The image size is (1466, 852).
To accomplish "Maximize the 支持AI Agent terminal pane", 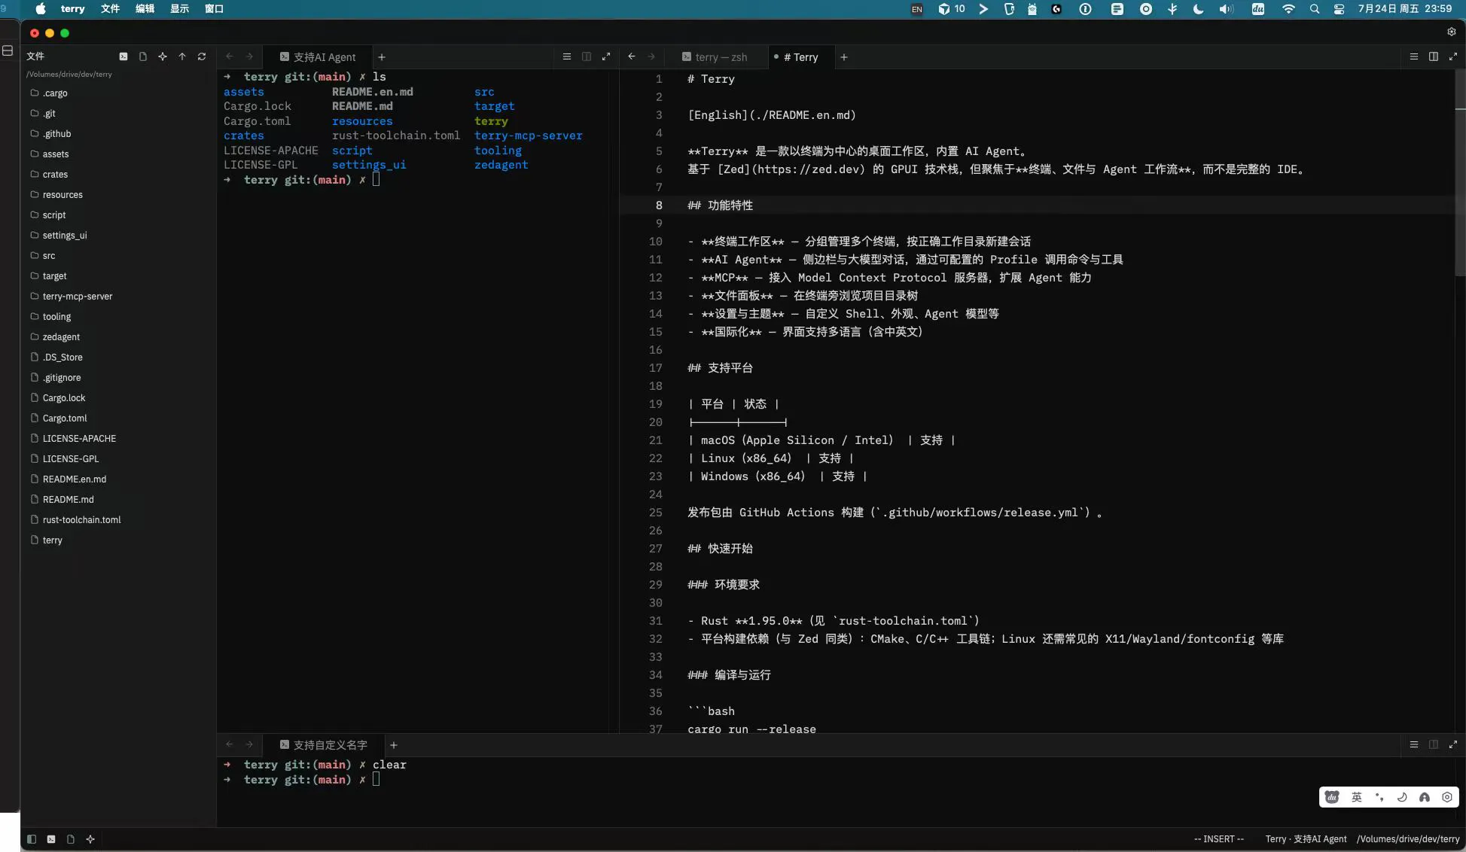I will click(x=606, y=56).
